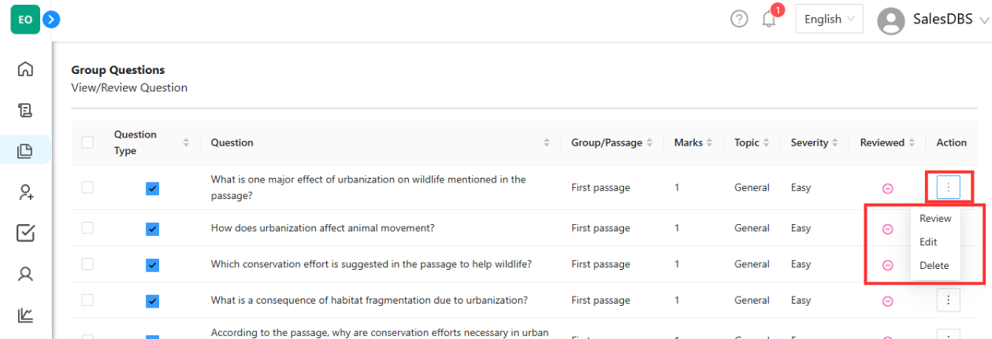The width and height of the screenshot is (992, 339).
Task: Uncheck question type box for urbanization movement row
Action: click(x=153, y=229)
